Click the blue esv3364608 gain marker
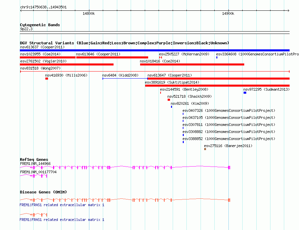 (217, 57)
